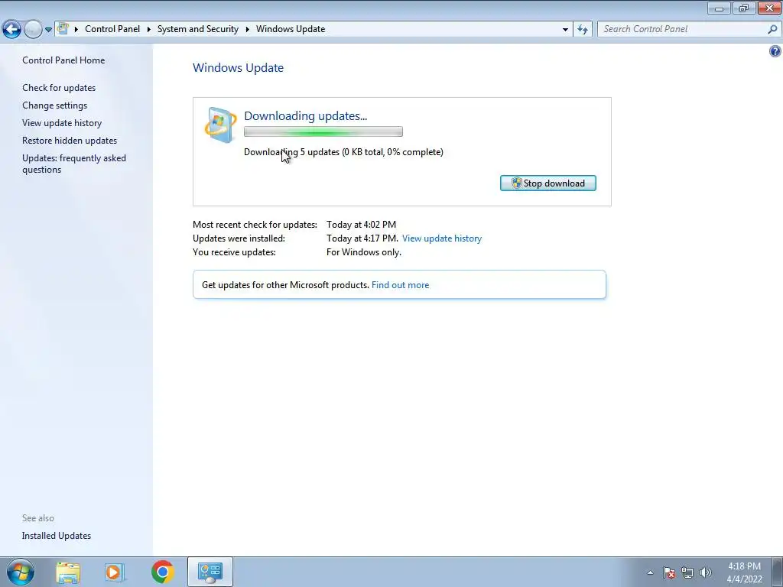The height and width of the screenshot is (587, 783).
Task: Open Restore hidden updates
Action: point(70,141)
